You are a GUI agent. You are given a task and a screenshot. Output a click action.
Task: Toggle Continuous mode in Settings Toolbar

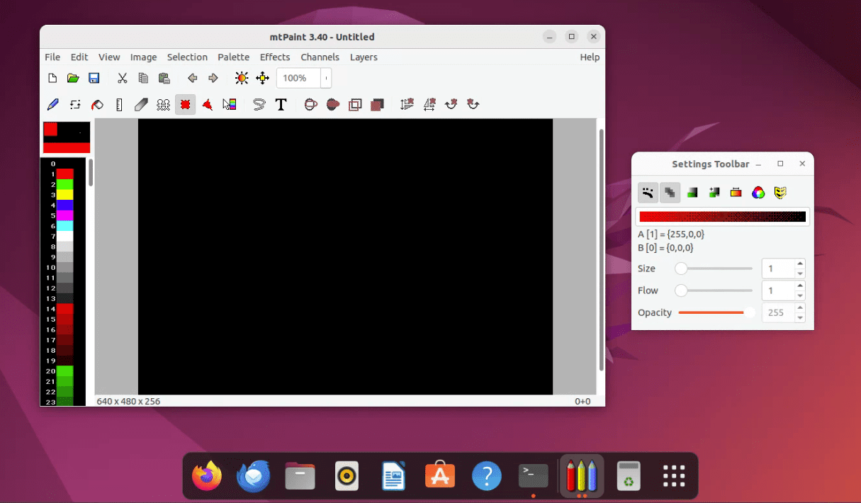click(x=648, y=192)
